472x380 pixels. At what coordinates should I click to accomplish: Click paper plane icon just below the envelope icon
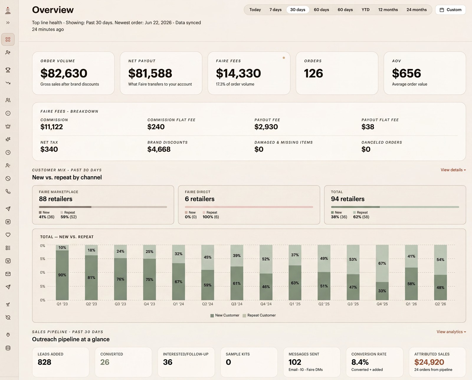point(8,287)
